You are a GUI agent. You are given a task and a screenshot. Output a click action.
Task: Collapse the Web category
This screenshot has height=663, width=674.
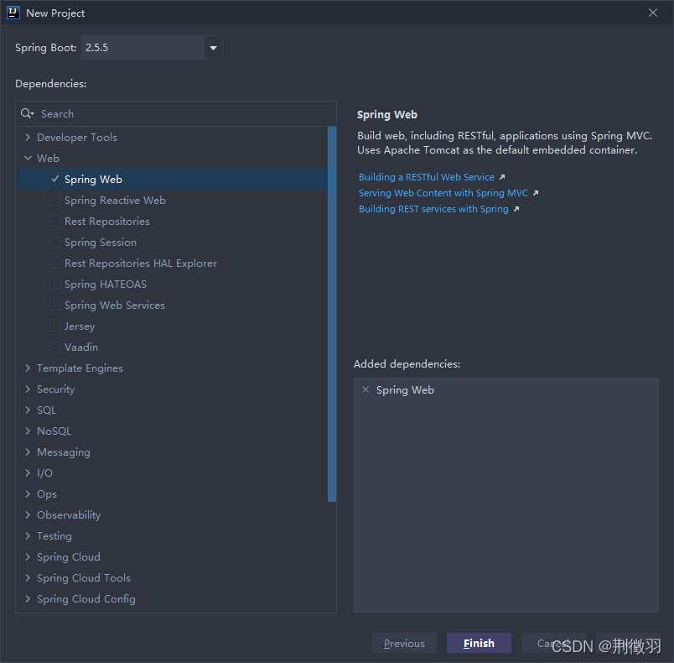28,158
